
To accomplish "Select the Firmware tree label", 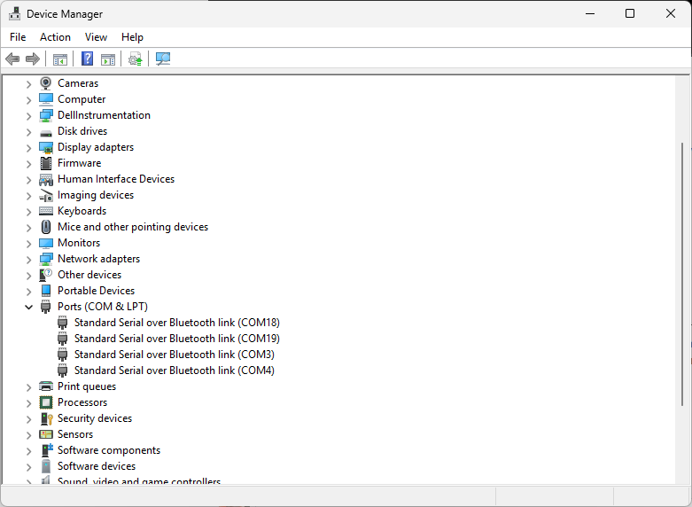I will click(x=80, y=163).
